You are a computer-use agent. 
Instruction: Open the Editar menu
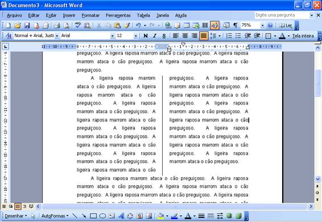tap(34, 15)
